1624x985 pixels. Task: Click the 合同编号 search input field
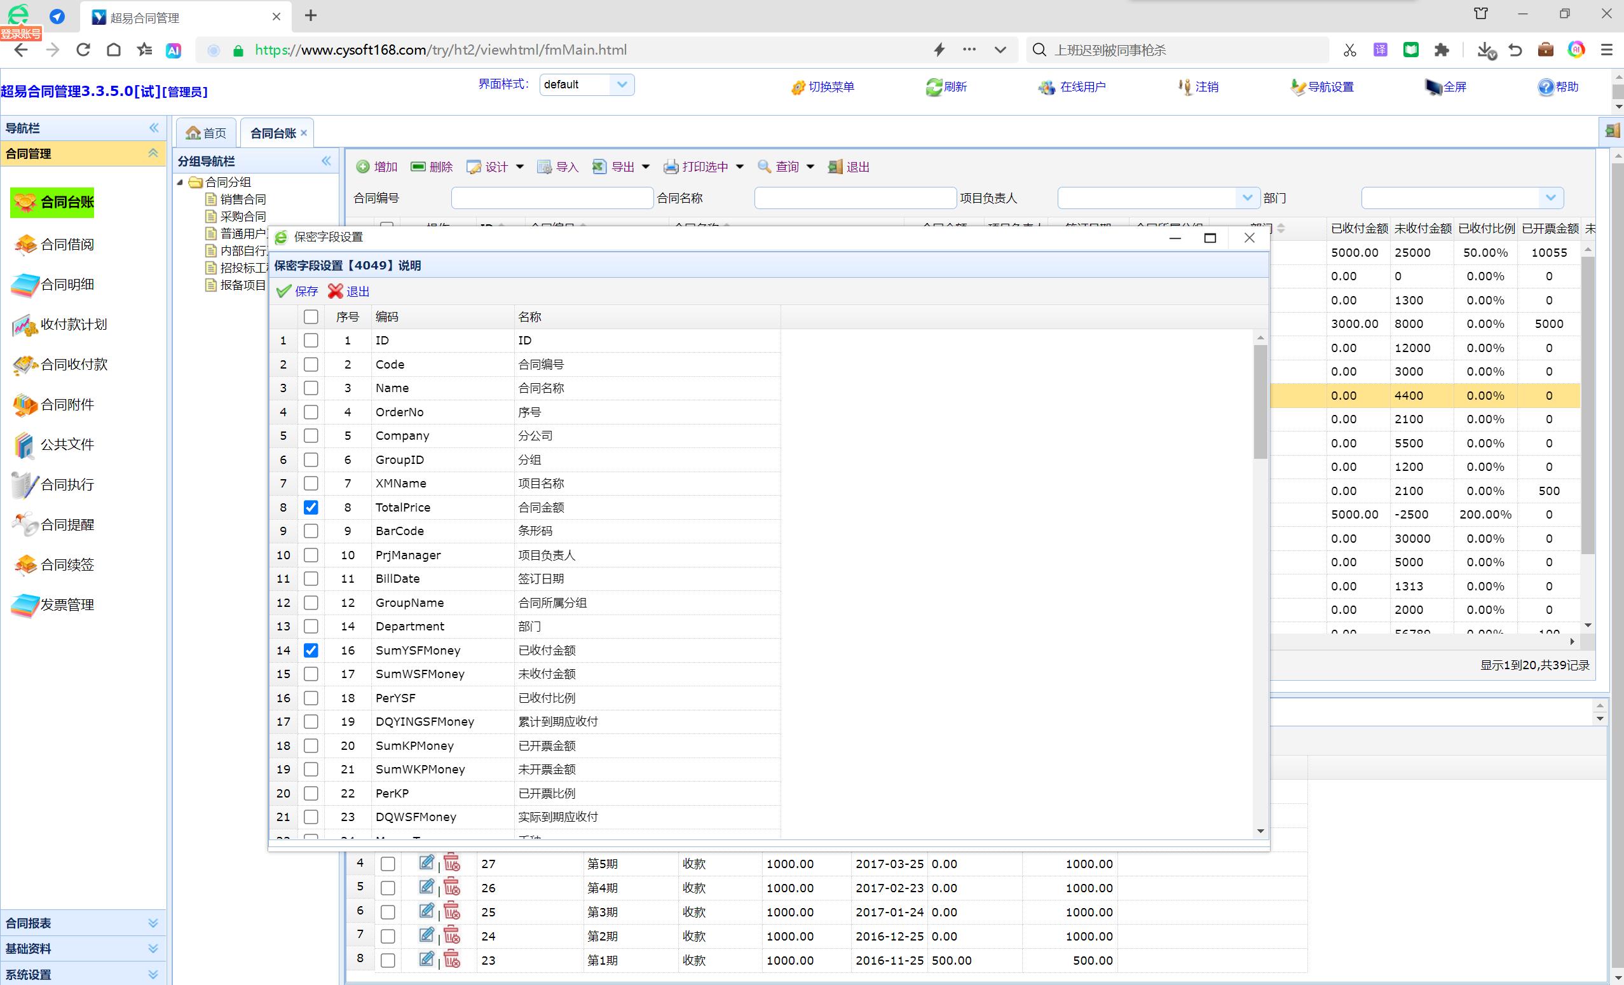(552, 198)
